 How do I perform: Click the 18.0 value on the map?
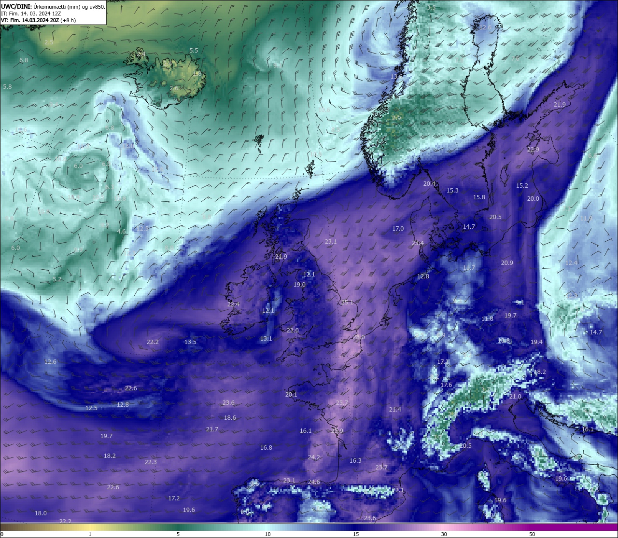(x=41, y=513)
